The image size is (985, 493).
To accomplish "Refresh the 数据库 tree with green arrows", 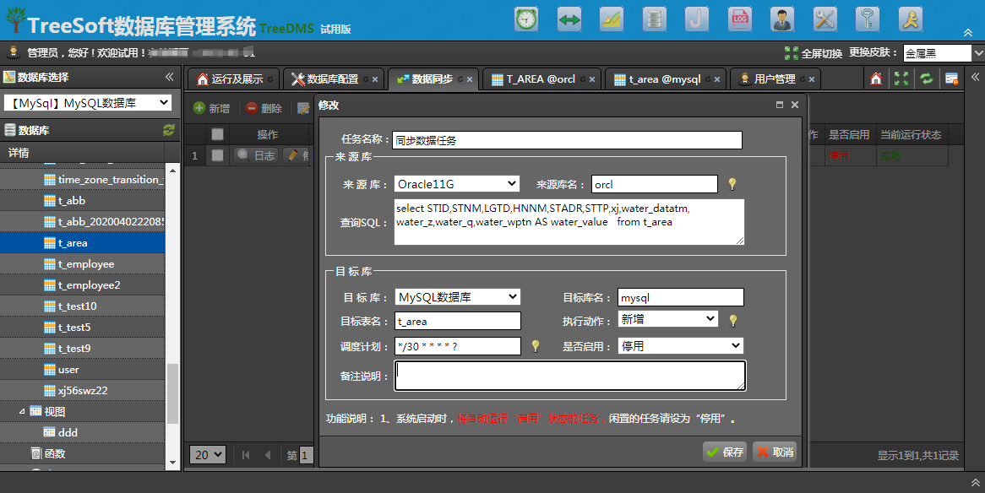I will [x=168, y=130].
